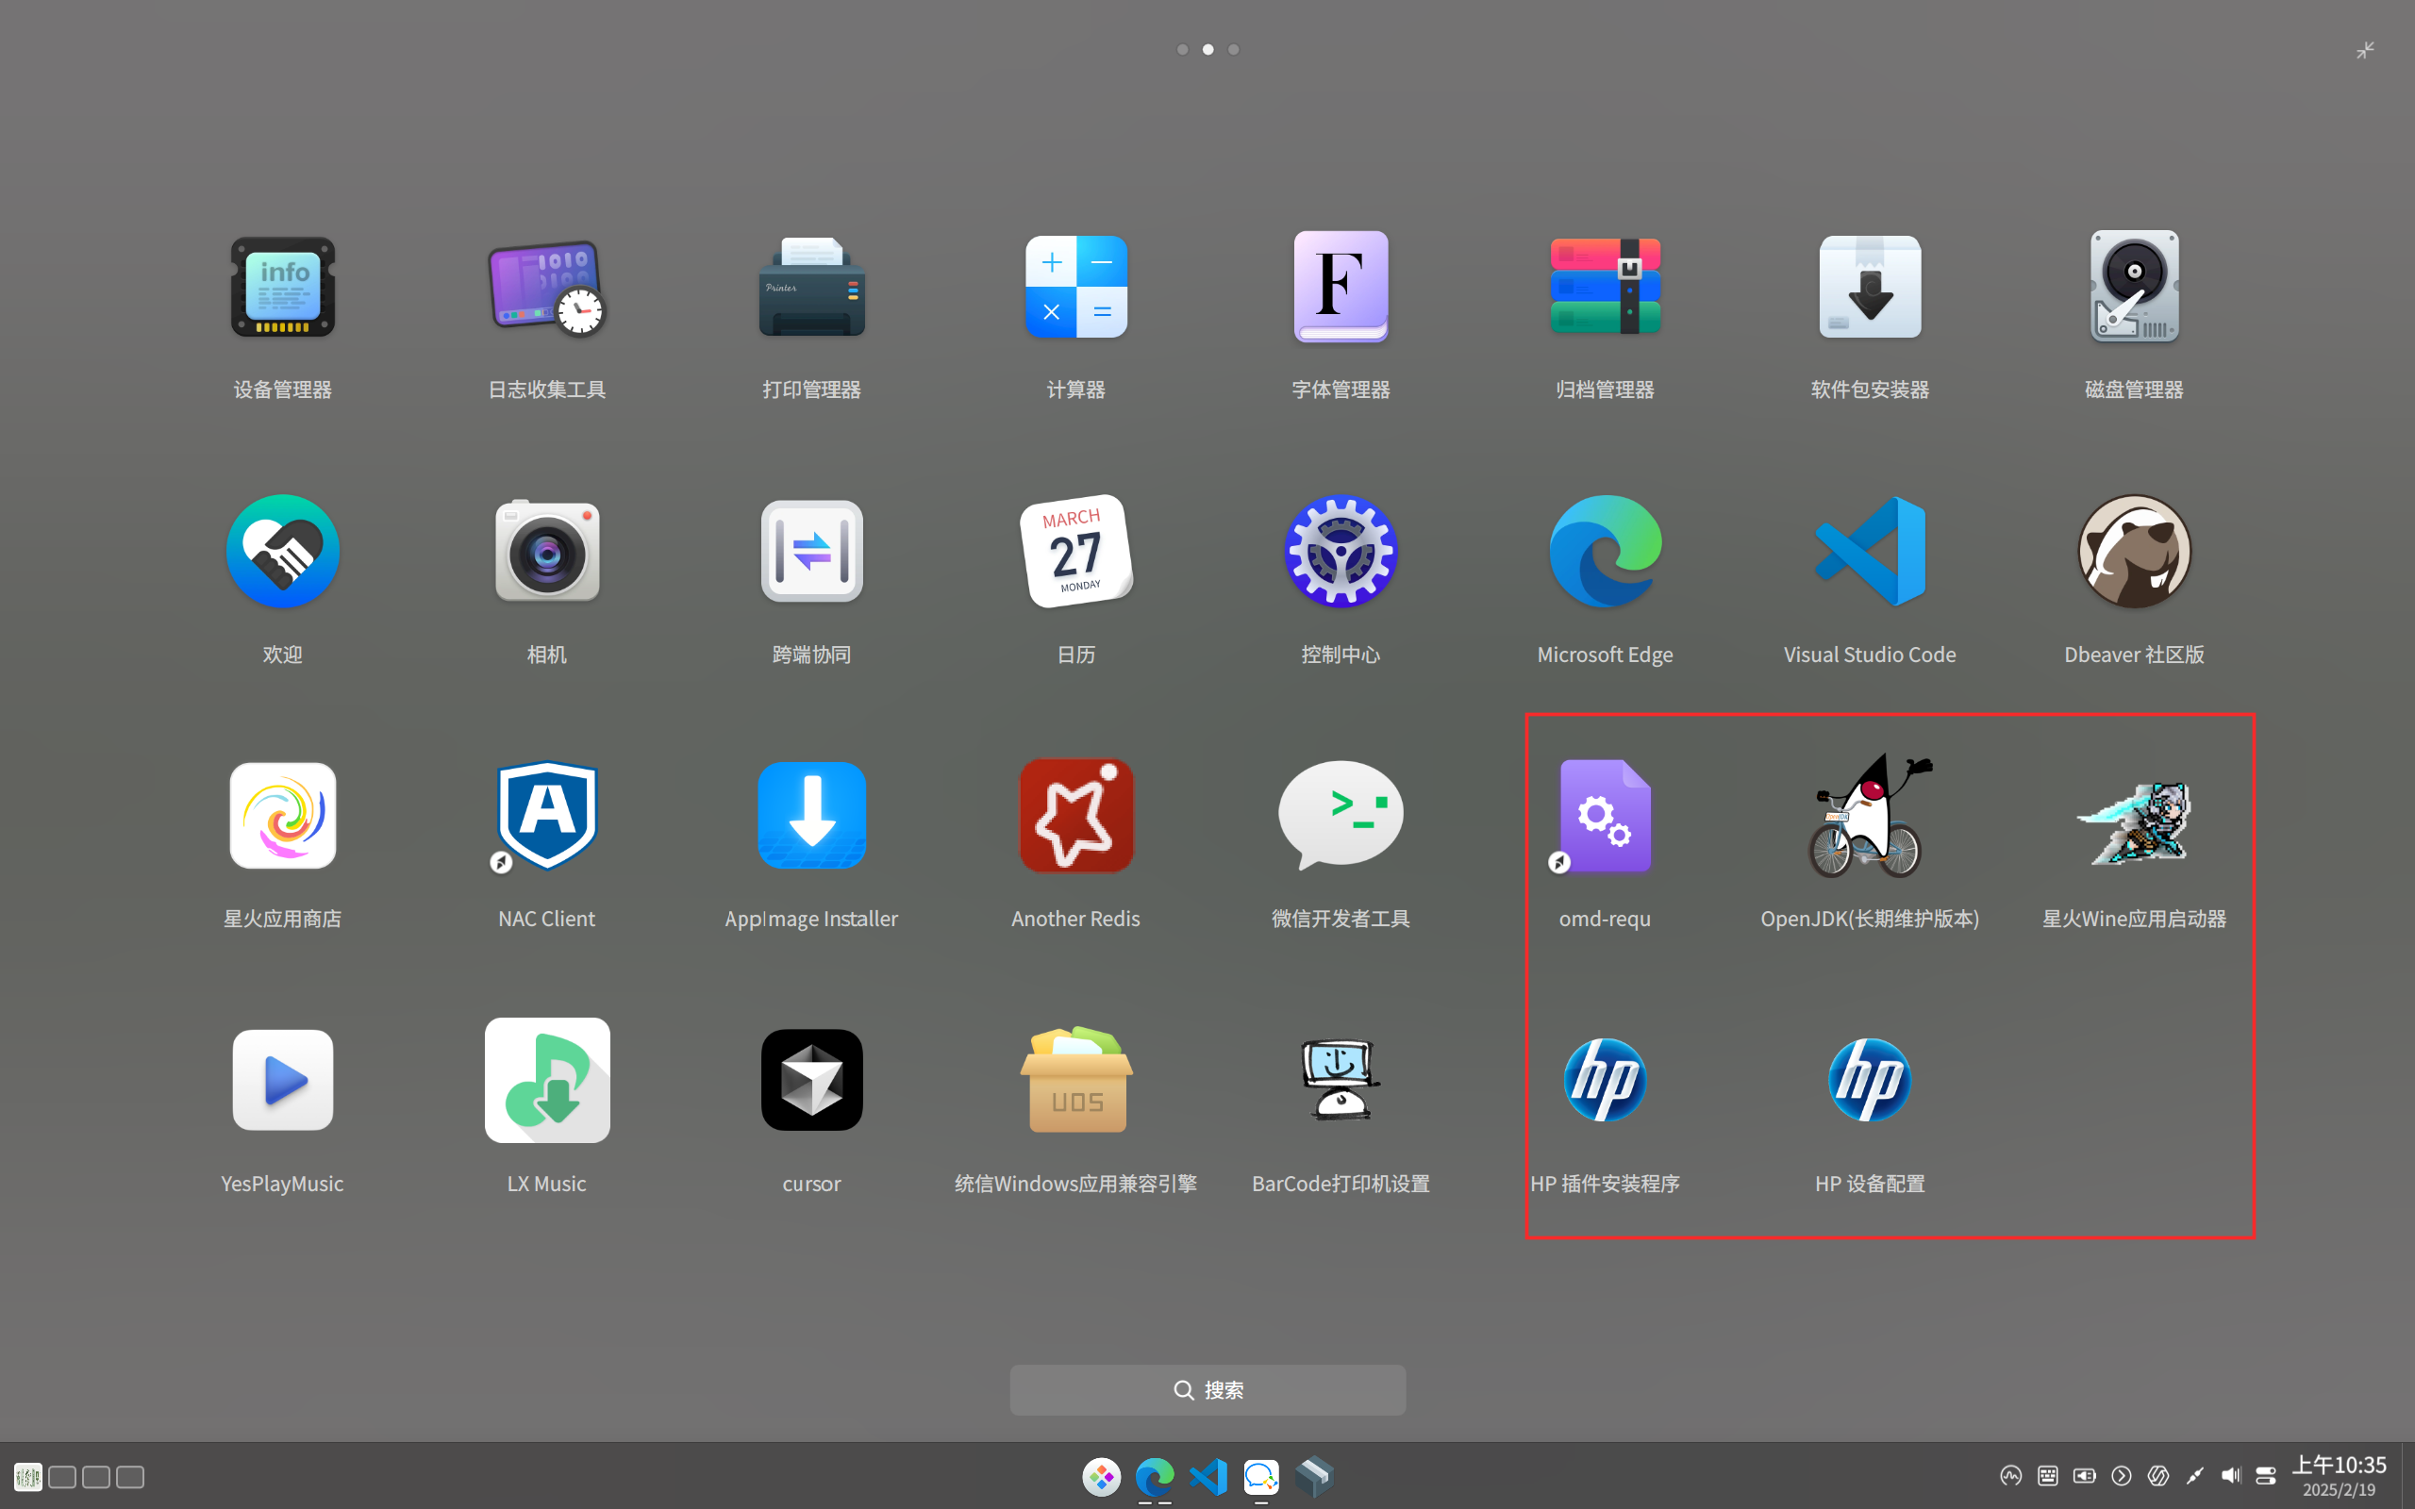2415x1509 pixels.
Task: Open the 日历 calendar
Action: click(x=1075, y=551)
